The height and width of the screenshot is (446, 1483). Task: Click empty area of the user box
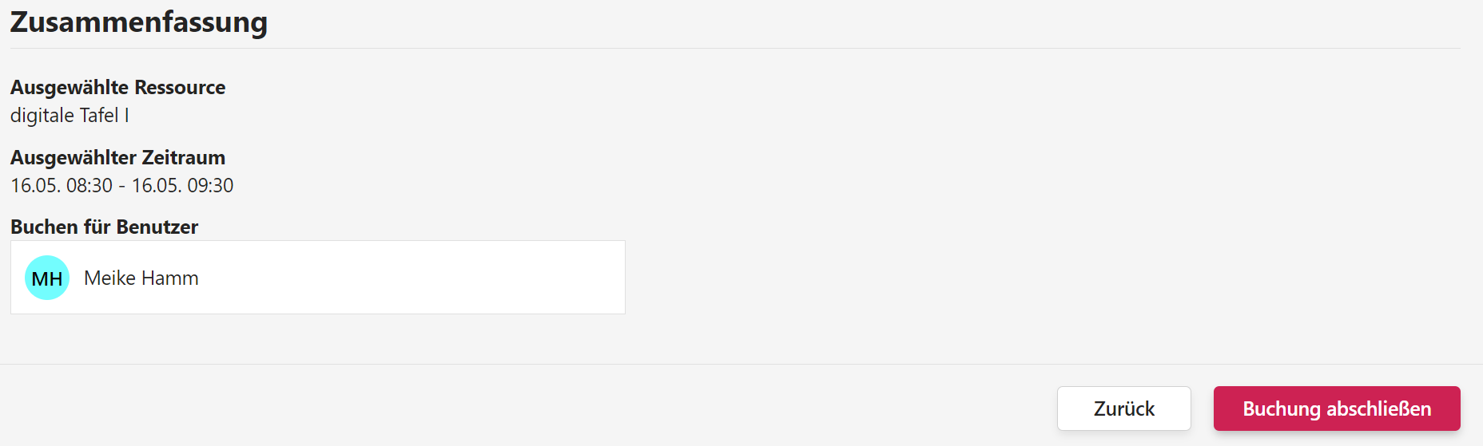[415, 278]
